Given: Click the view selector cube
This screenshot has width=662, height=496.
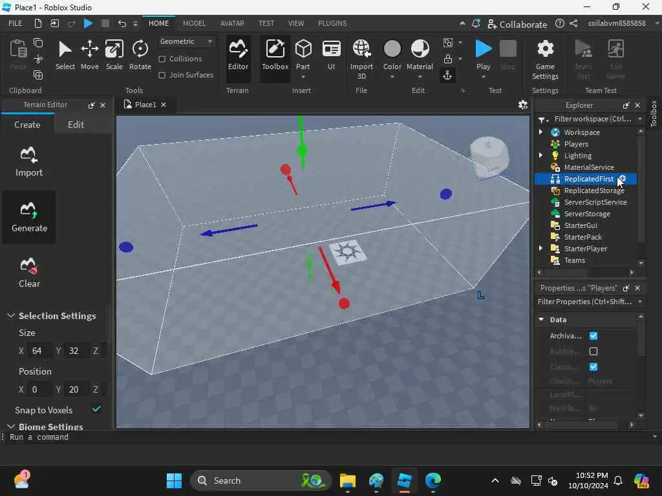Looking at the screenshot, I should (489, 158).
